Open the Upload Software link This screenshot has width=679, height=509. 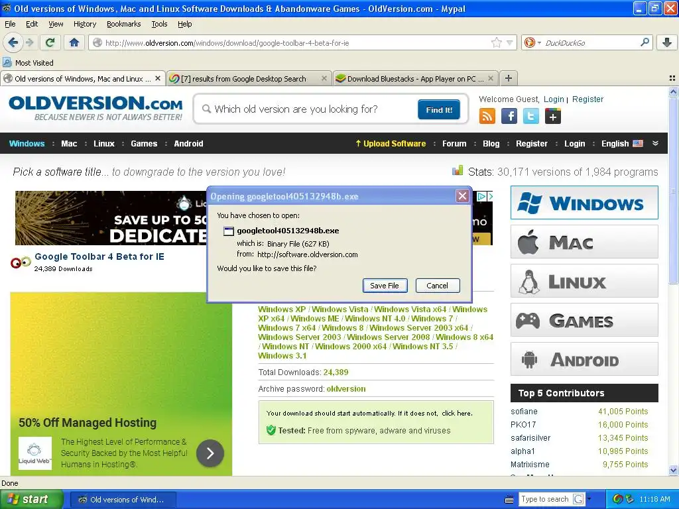click(391, 143)
